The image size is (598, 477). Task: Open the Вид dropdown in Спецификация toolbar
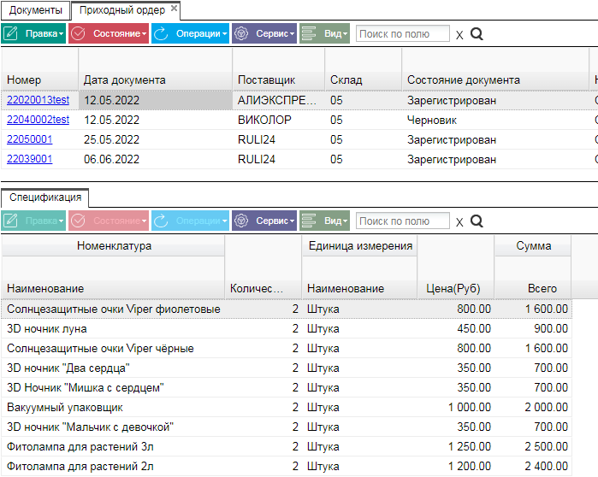[324, 221]
